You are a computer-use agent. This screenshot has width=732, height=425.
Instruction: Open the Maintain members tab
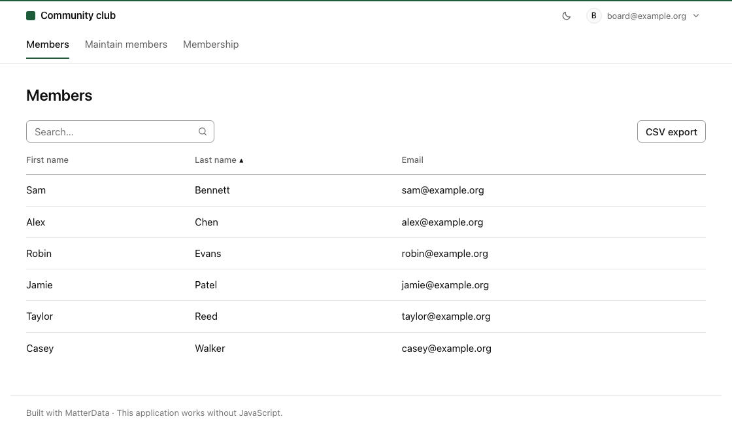pyautogui.click(x=126, y=44)
